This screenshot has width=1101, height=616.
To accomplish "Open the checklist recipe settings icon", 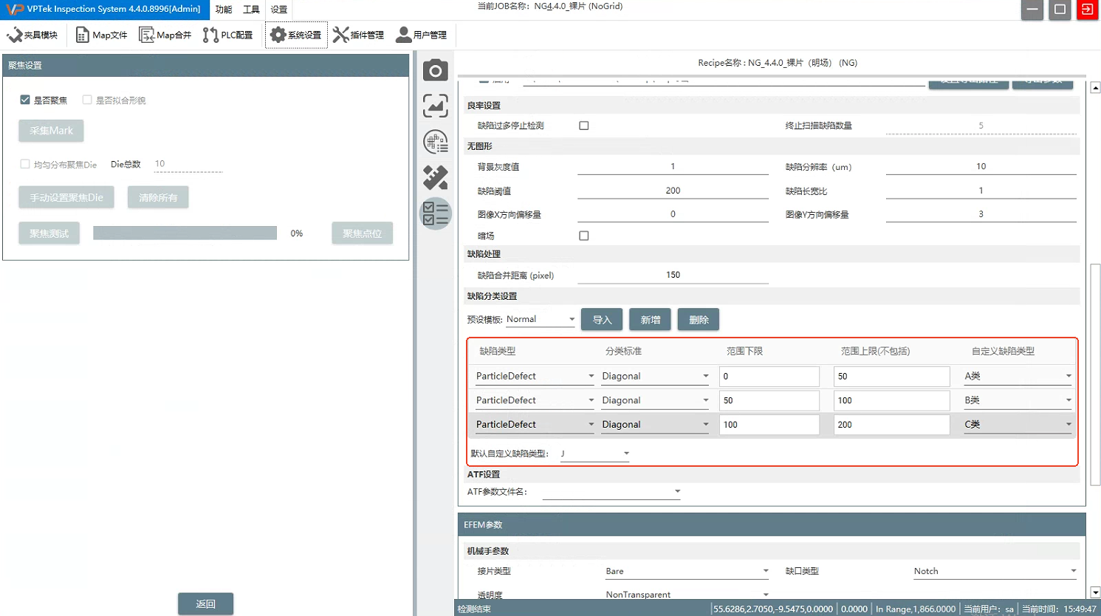I will [435, 213].
